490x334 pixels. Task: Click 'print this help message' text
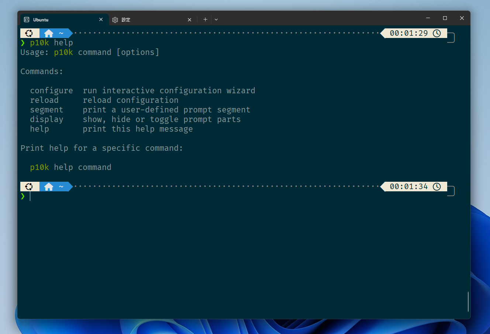[138, 129]
